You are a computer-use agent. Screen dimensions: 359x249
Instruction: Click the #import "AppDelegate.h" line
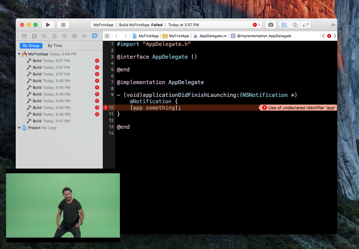tap(154, 44)
